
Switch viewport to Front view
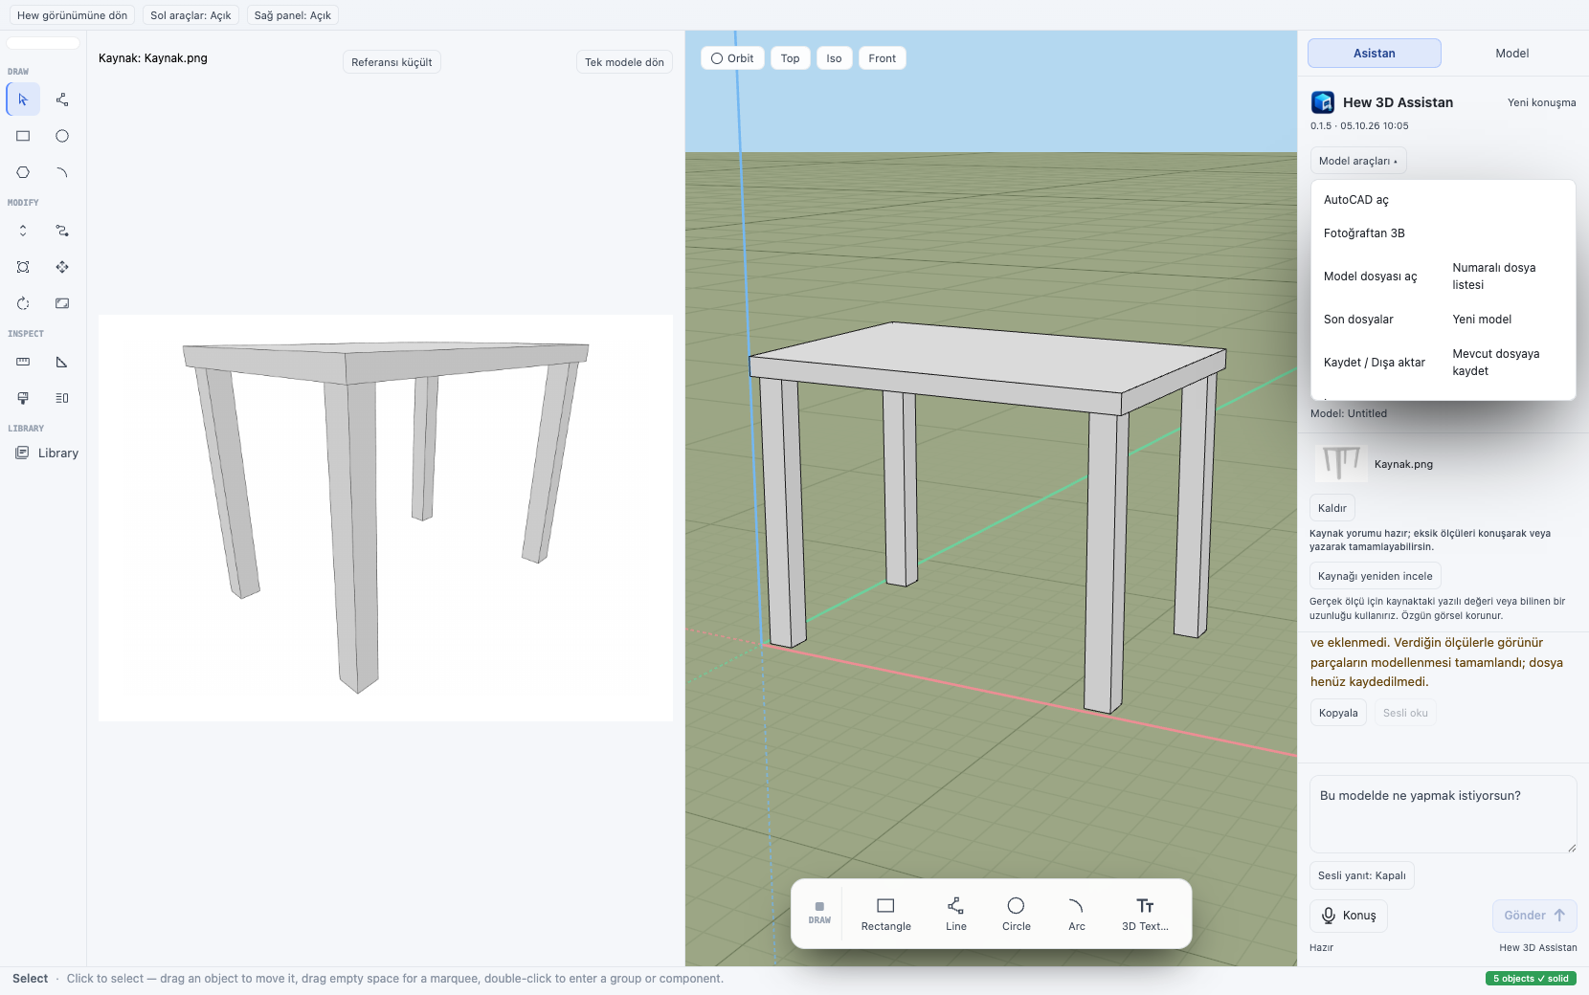click(x=882, y=58)
